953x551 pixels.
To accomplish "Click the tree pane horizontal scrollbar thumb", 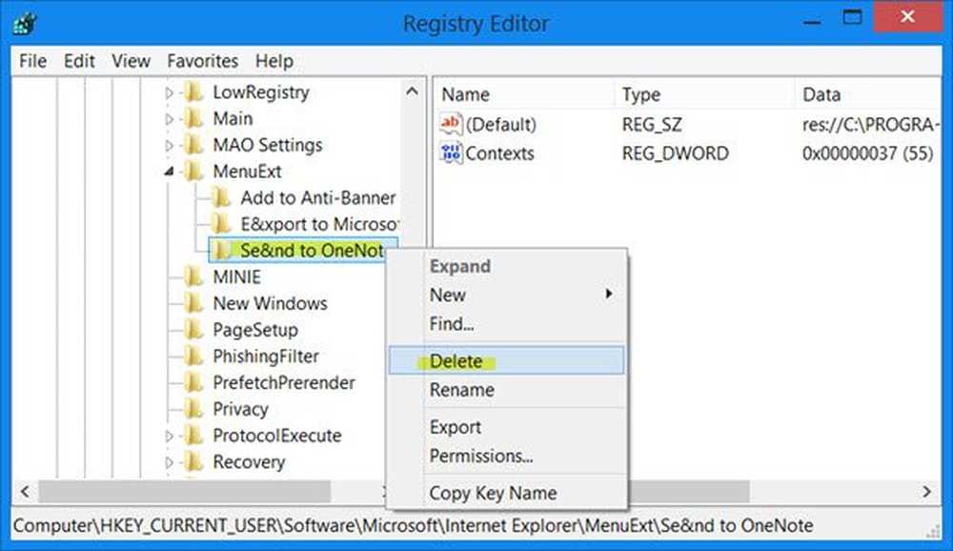I will 185,491.
